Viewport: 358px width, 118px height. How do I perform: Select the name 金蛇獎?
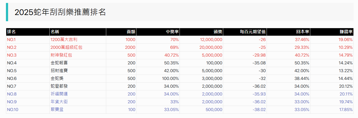coord(57,79)
